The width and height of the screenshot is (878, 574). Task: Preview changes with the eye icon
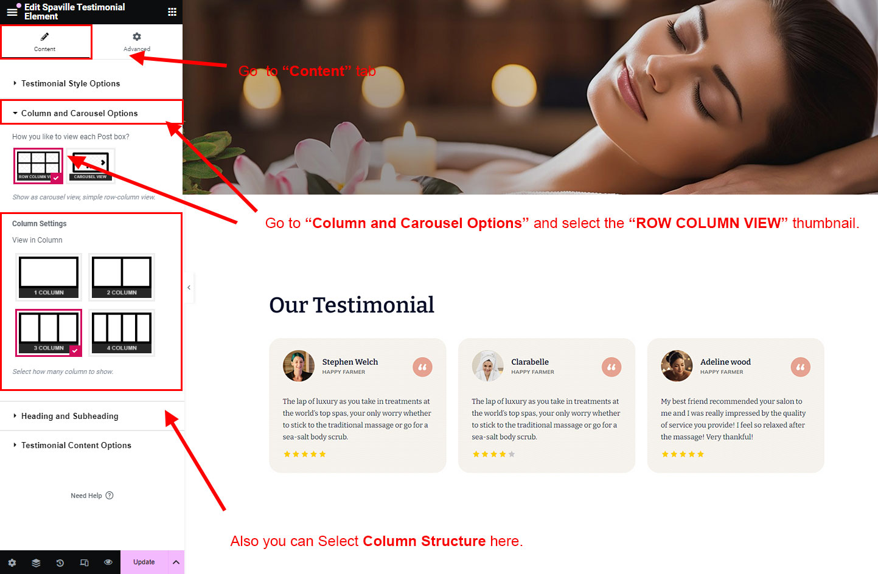[108, 562]
